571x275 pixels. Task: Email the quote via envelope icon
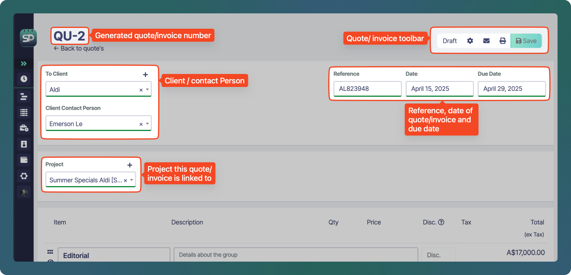[x=486, y=41]
